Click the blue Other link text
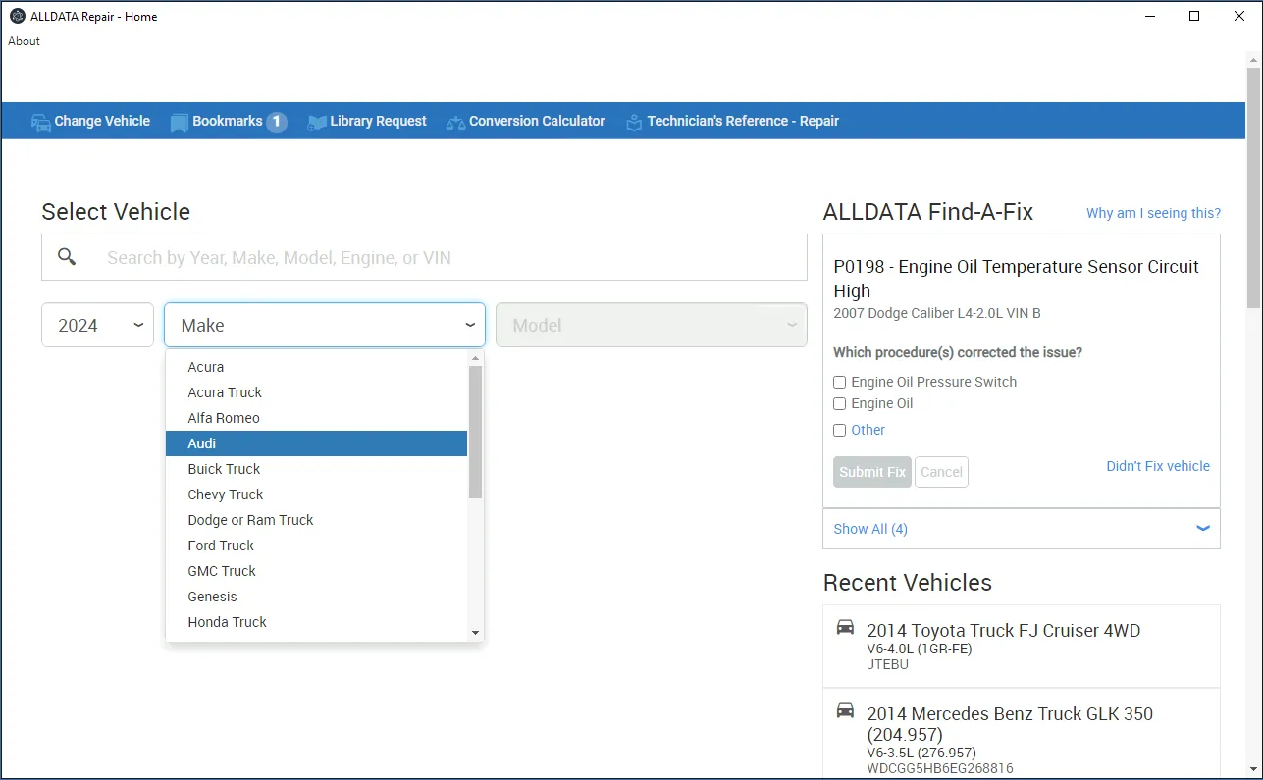 point(868,430)
